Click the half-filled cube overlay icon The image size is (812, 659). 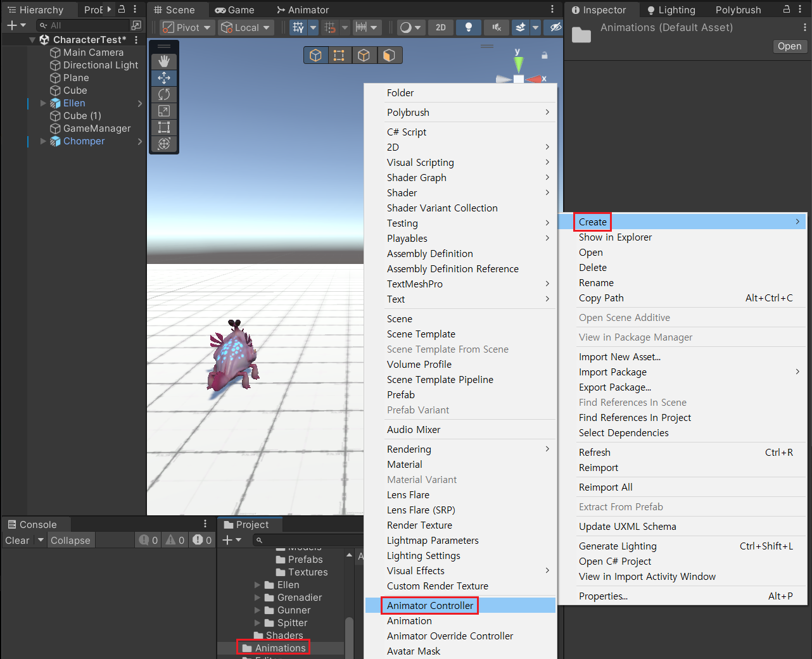[x=388, y=56]
